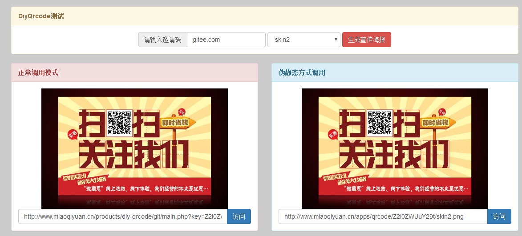
Task: Click the main.php?key URL field
Action: tap(123, 216)
